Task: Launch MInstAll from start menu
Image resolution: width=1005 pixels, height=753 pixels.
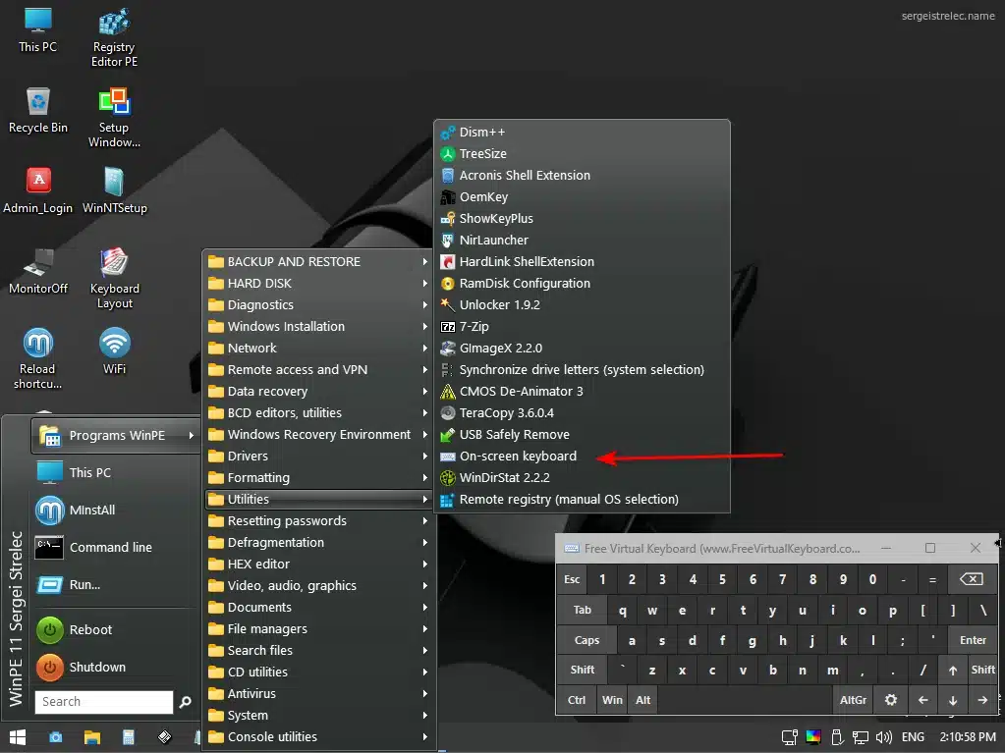Action: coord(116,510)
